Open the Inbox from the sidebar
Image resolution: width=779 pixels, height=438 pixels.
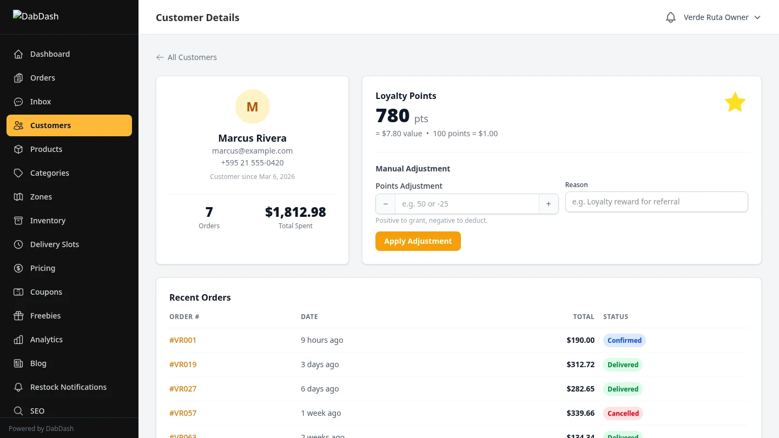click(18, 101)
